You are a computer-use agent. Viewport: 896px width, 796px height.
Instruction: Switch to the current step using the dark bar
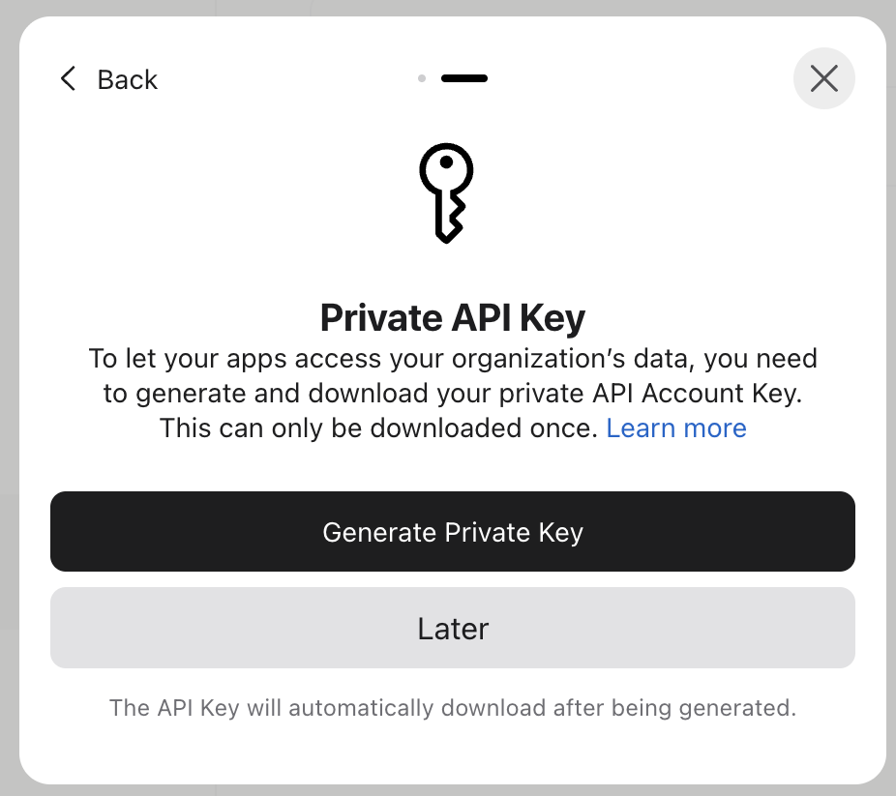point(463,78)
